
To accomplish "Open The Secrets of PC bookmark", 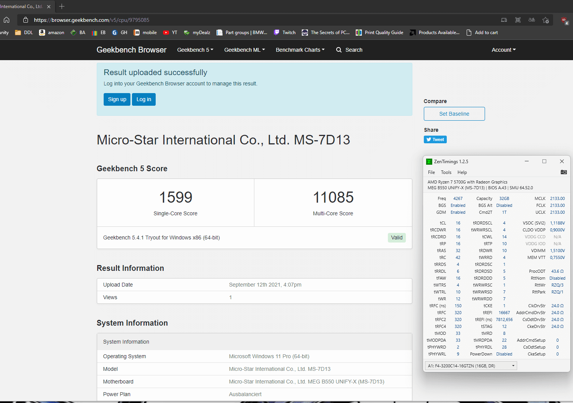I will point(326,33).
